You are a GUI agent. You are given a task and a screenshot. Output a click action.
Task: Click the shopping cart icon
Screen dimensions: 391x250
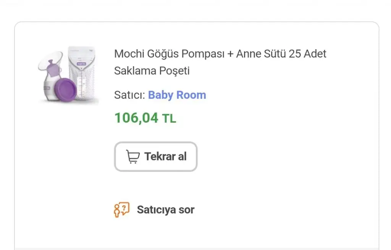pos(132,157)
